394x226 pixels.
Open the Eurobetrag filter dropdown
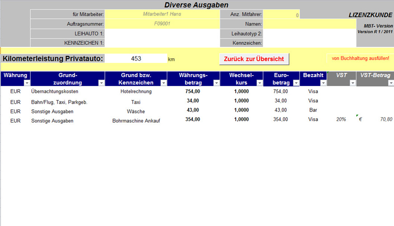click(x=296, y=83)
